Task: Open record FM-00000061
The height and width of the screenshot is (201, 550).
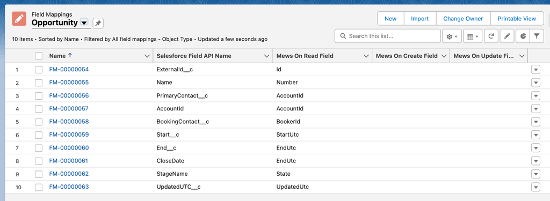Action: 69,161
